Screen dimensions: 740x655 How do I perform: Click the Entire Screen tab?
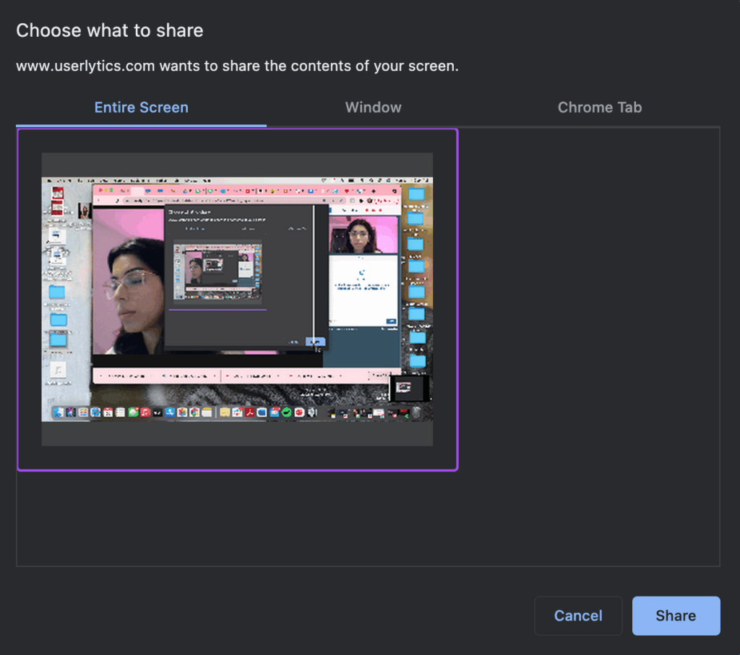[141, 107]
